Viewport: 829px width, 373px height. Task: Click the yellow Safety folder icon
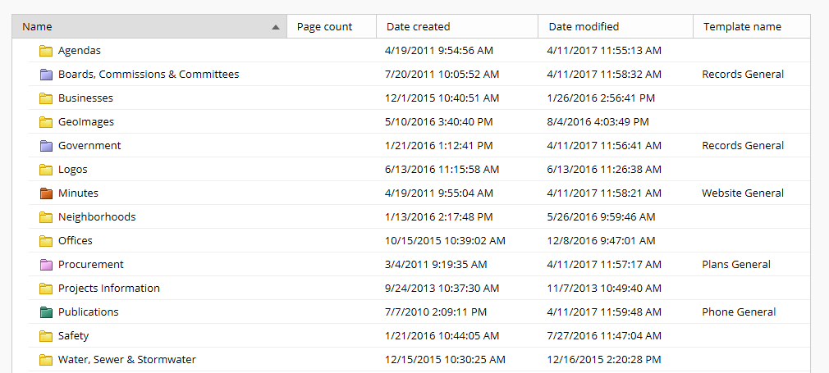46,336
